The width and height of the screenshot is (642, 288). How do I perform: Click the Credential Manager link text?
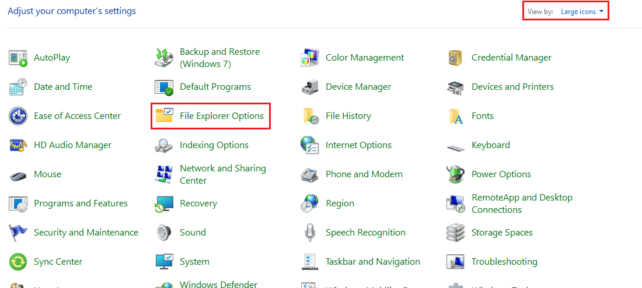coord(511,58)
